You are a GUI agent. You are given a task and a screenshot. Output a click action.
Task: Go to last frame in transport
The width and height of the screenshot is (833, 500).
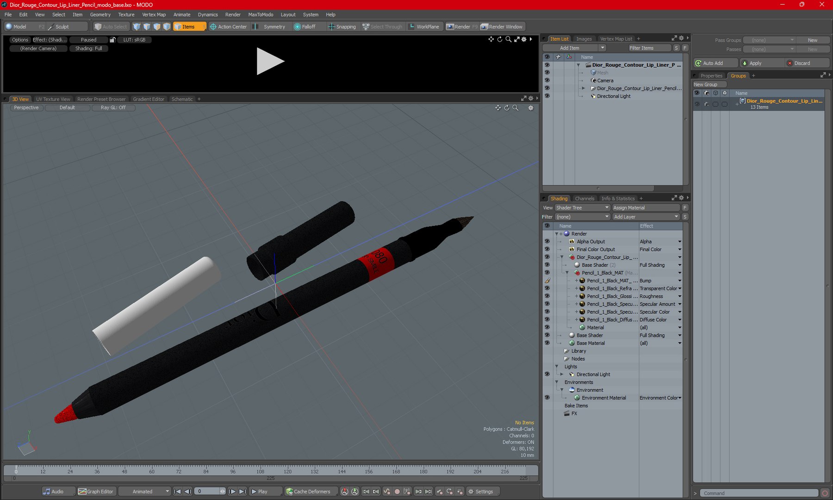tap(242, 492)
